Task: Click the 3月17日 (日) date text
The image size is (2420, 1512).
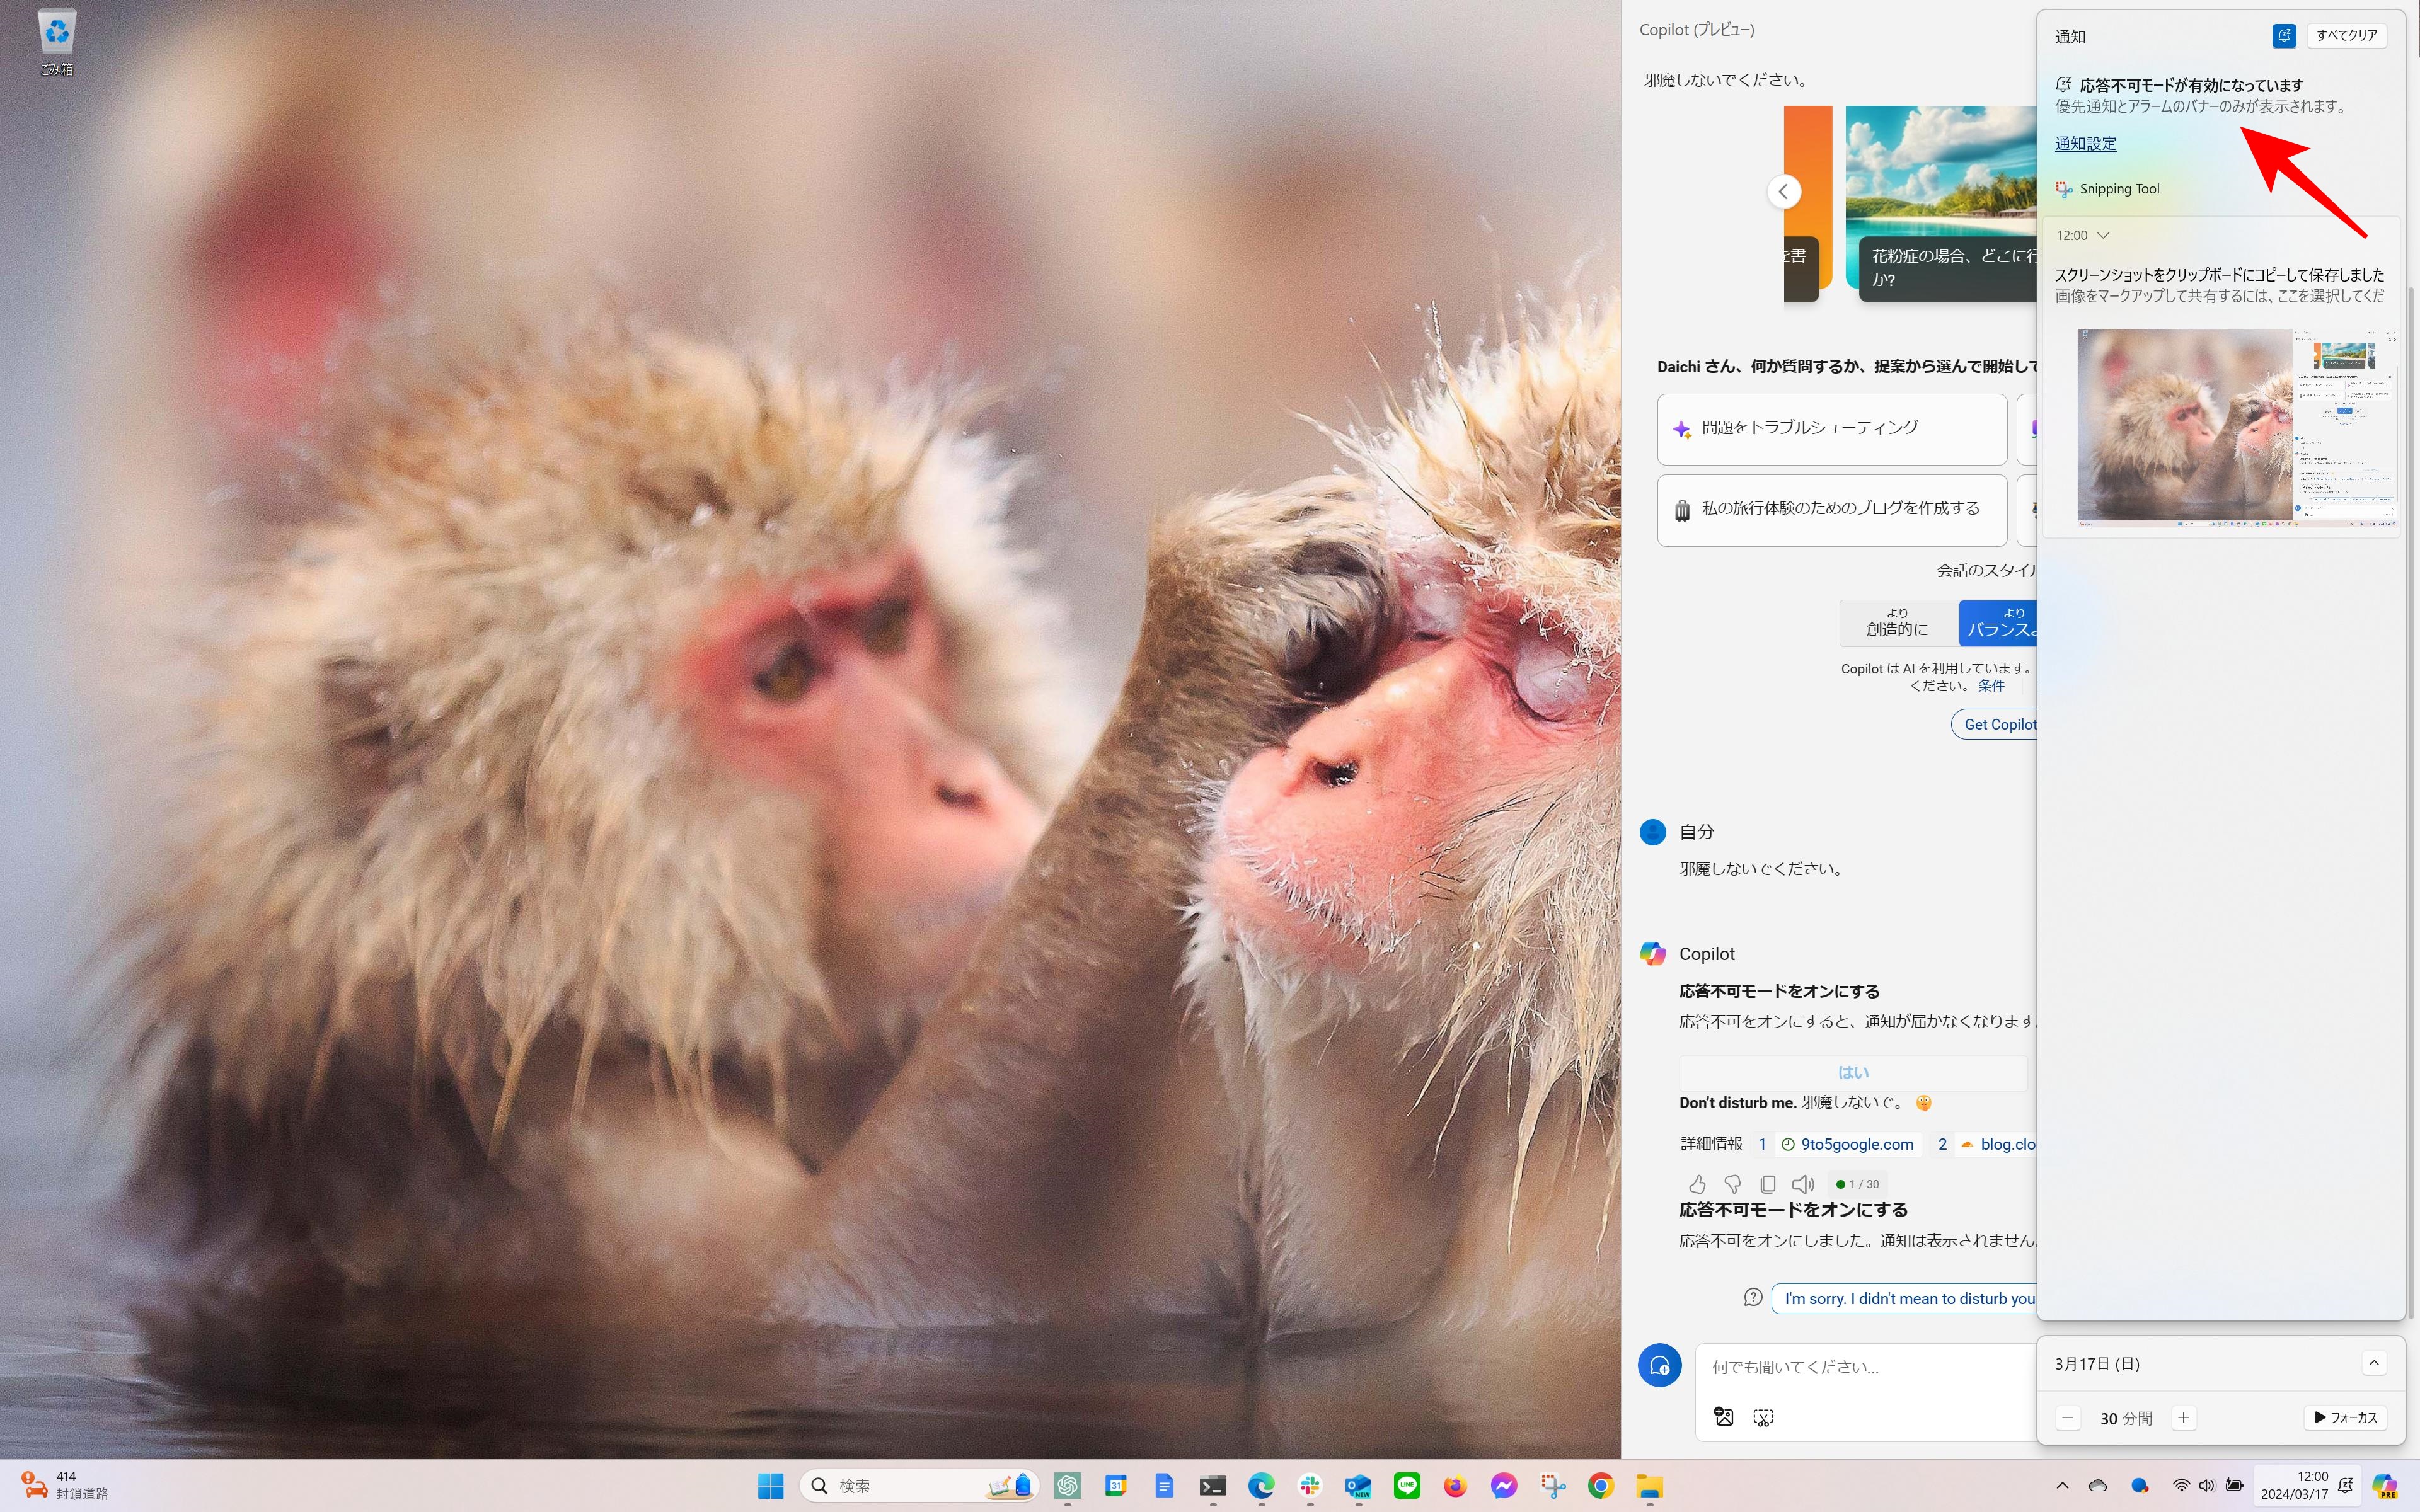Action: tap(2097, 1364)
